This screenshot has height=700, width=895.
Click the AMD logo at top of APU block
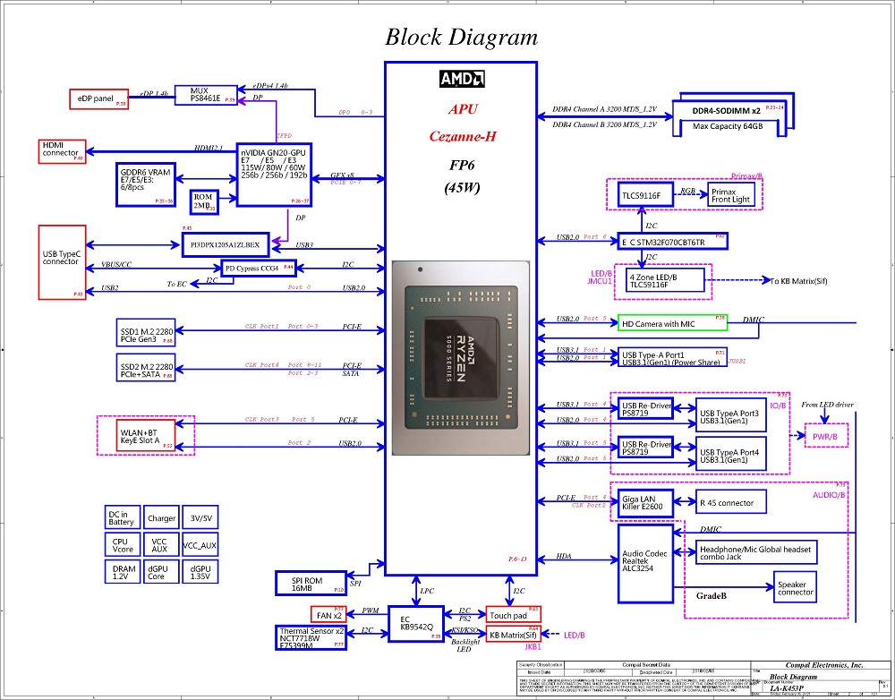click(462, 79)
